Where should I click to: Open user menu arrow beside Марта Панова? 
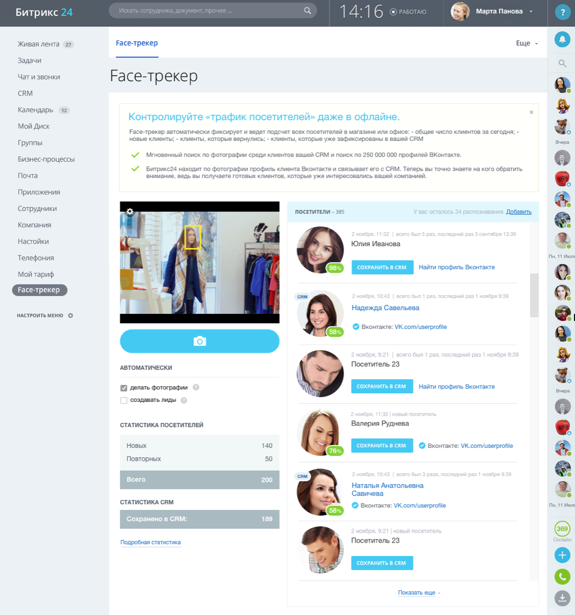531,11
